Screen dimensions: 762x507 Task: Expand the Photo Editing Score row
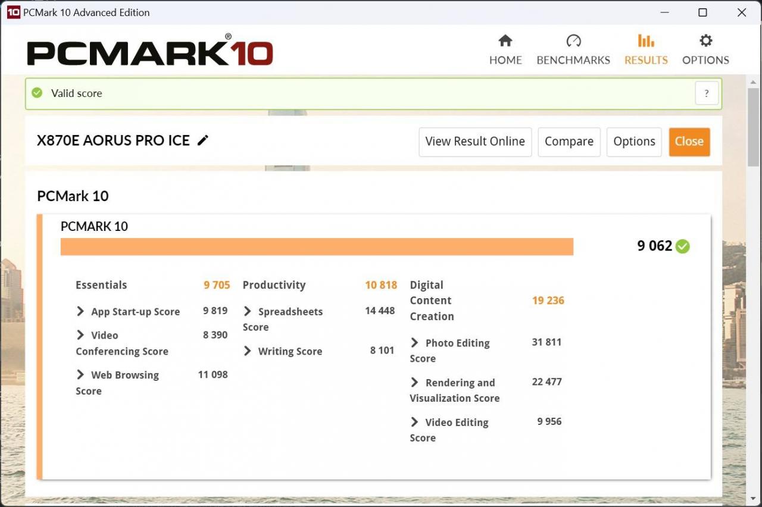click(x=415, y=343)
